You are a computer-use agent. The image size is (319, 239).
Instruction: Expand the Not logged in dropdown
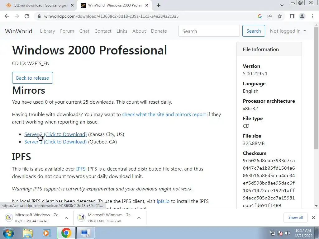click(288, 31)
